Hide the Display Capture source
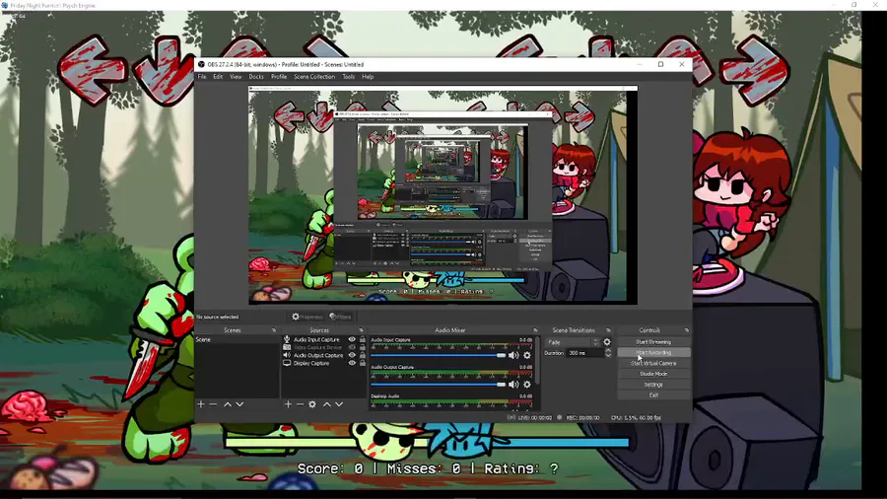The image size is (887, 499). 352,363
